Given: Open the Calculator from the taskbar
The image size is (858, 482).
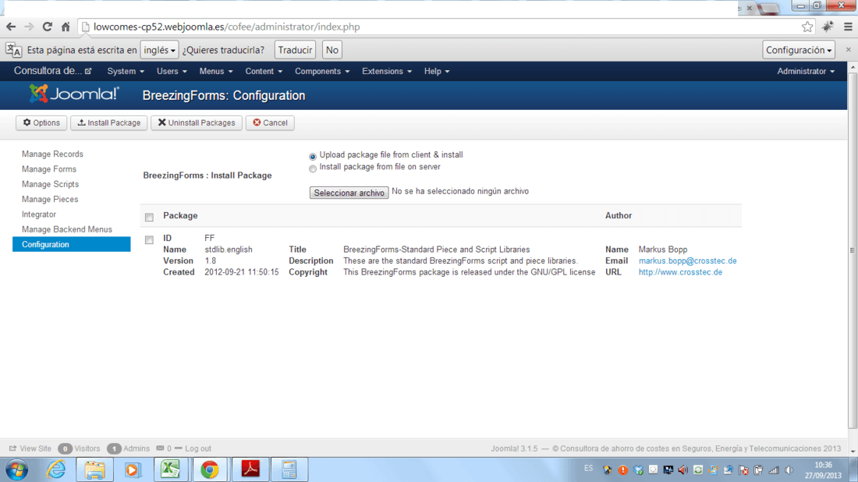Looking at the screenshot, I should coord(289,470).
